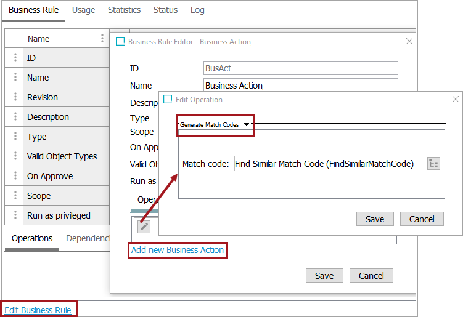Image resolution: width=463 pixels, height=317 pixels.
Task: Cancel the Edit Operation dialog
Action: 422,219
